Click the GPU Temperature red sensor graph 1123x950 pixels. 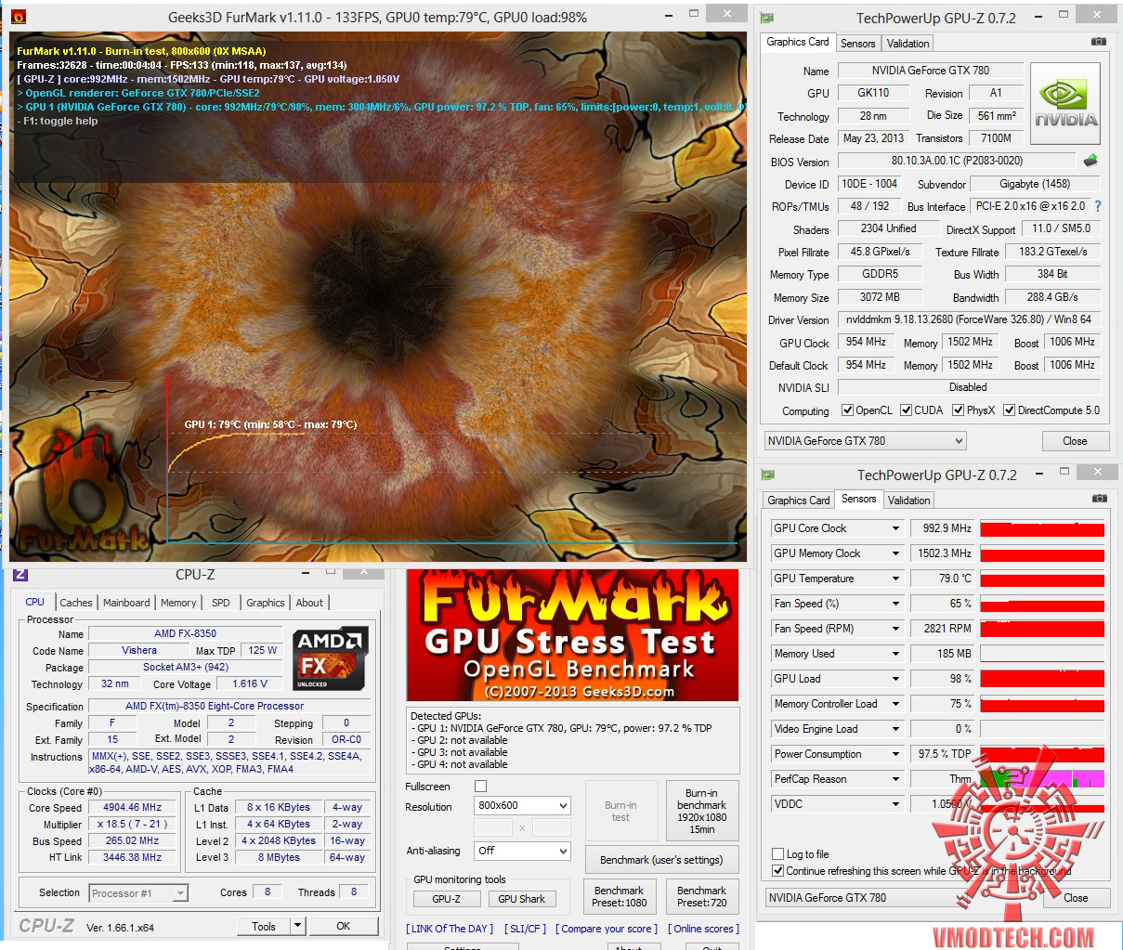(1042, 579)
